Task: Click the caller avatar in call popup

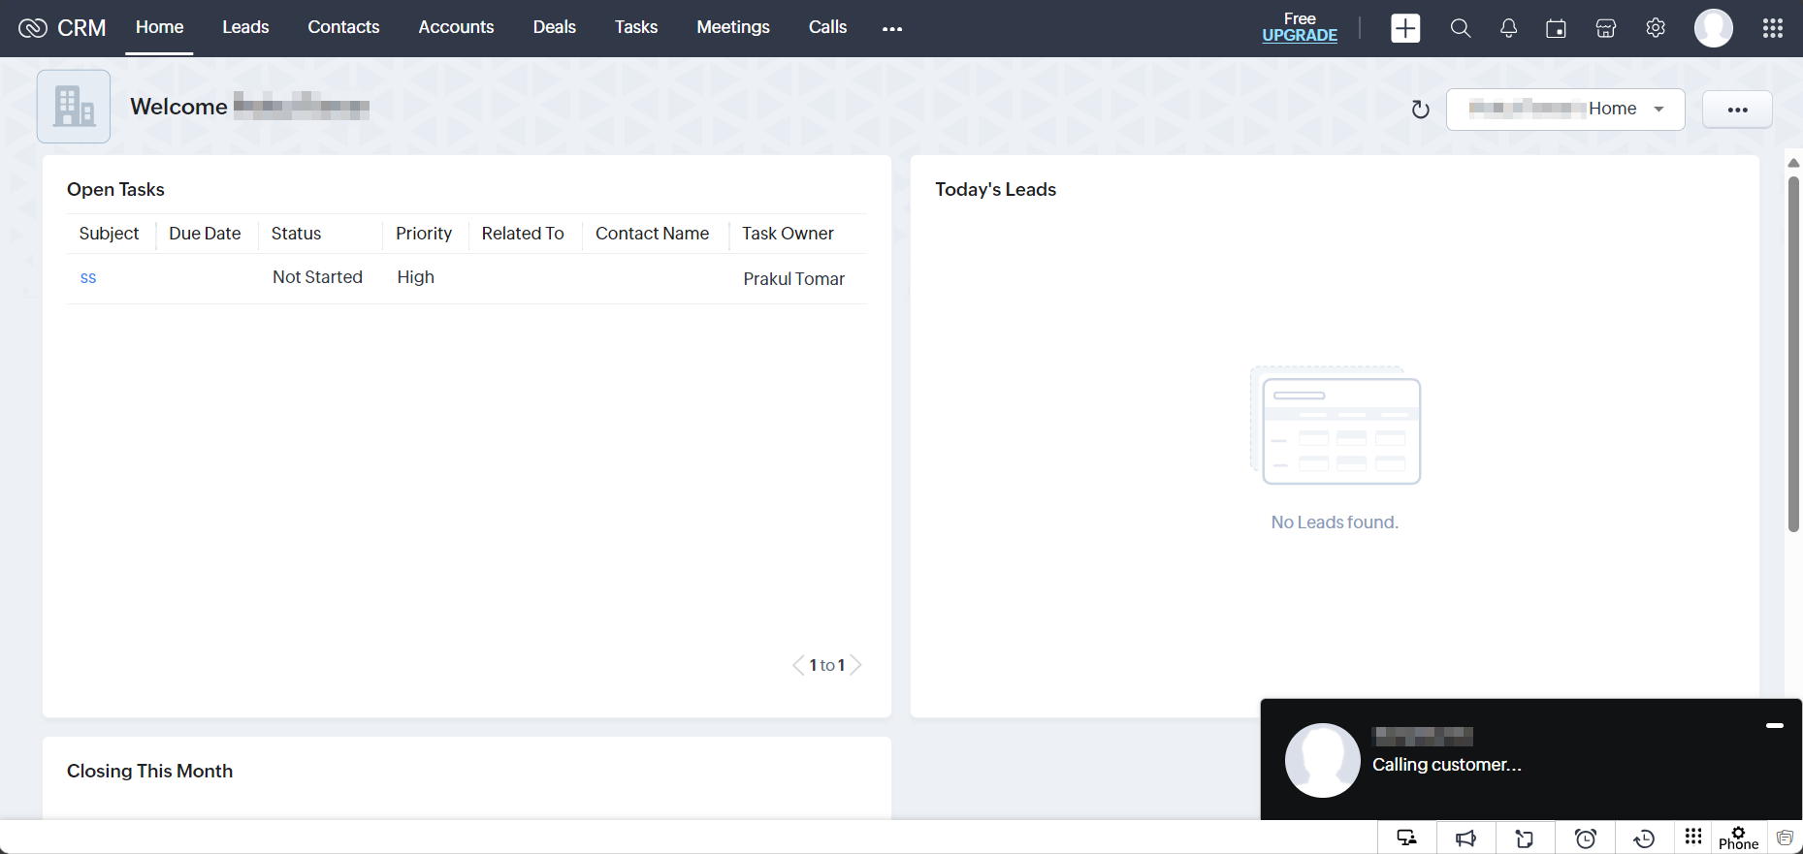Action: [x=1323, y=761]
